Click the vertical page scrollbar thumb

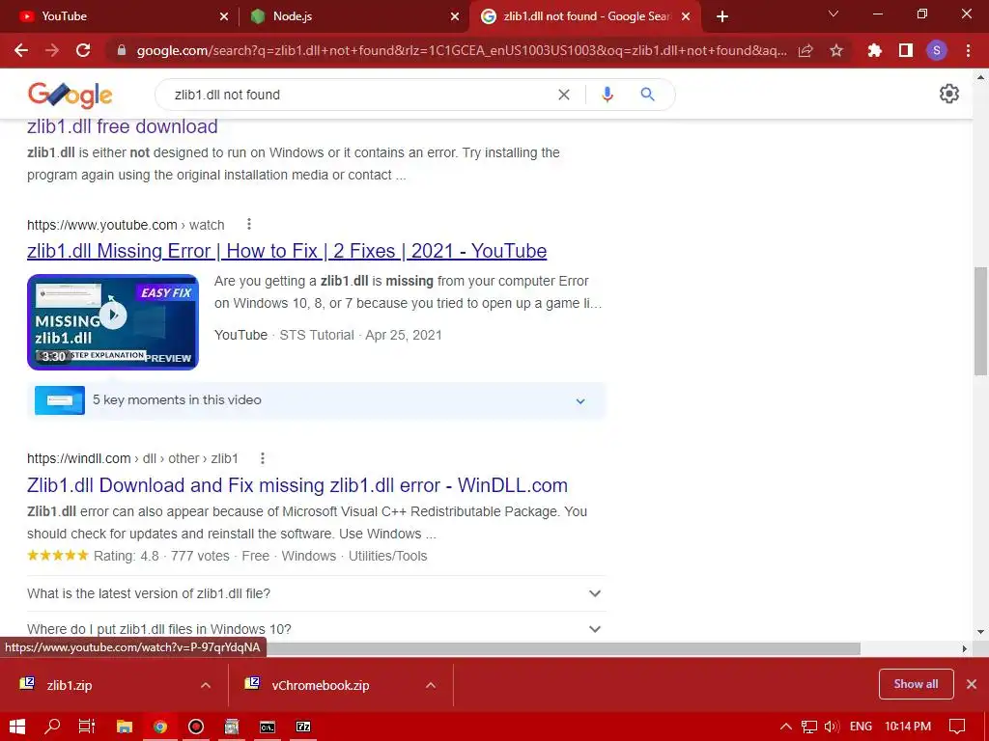click(x=981, y=321)
